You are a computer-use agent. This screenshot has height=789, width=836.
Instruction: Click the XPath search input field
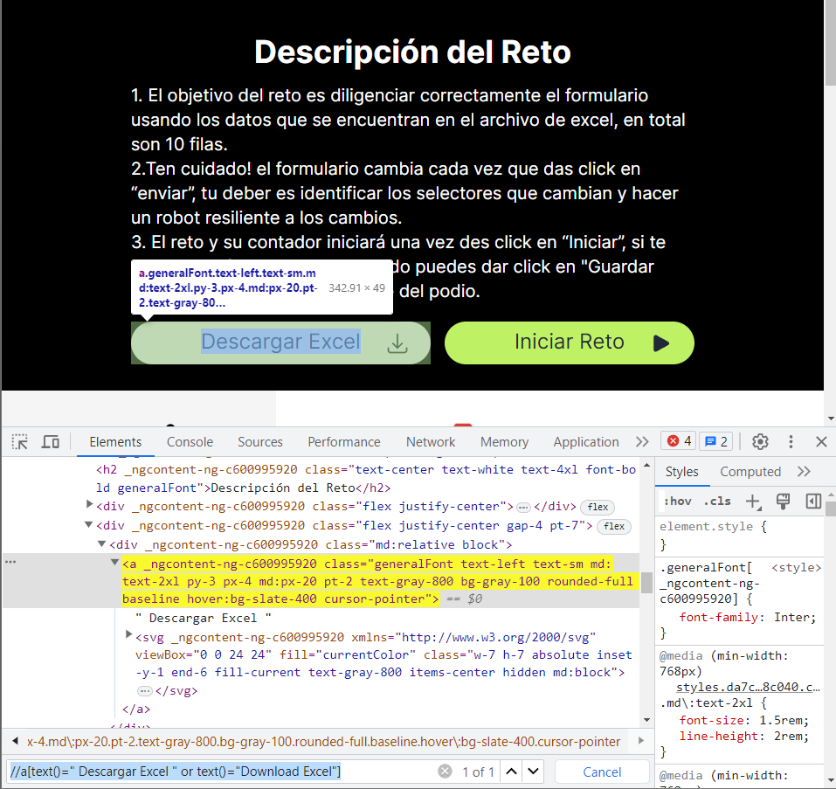[210, 772]
